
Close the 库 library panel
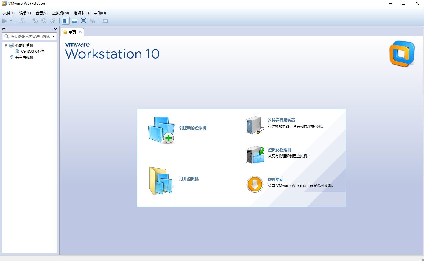[x=55, y=29]
